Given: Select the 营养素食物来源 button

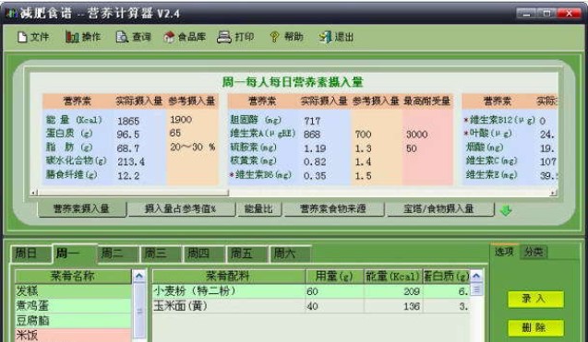Looking at the screenshot, I should click(333, 209).
